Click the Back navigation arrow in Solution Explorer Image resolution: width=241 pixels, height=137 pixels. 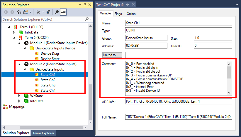(x=6, y=12)
